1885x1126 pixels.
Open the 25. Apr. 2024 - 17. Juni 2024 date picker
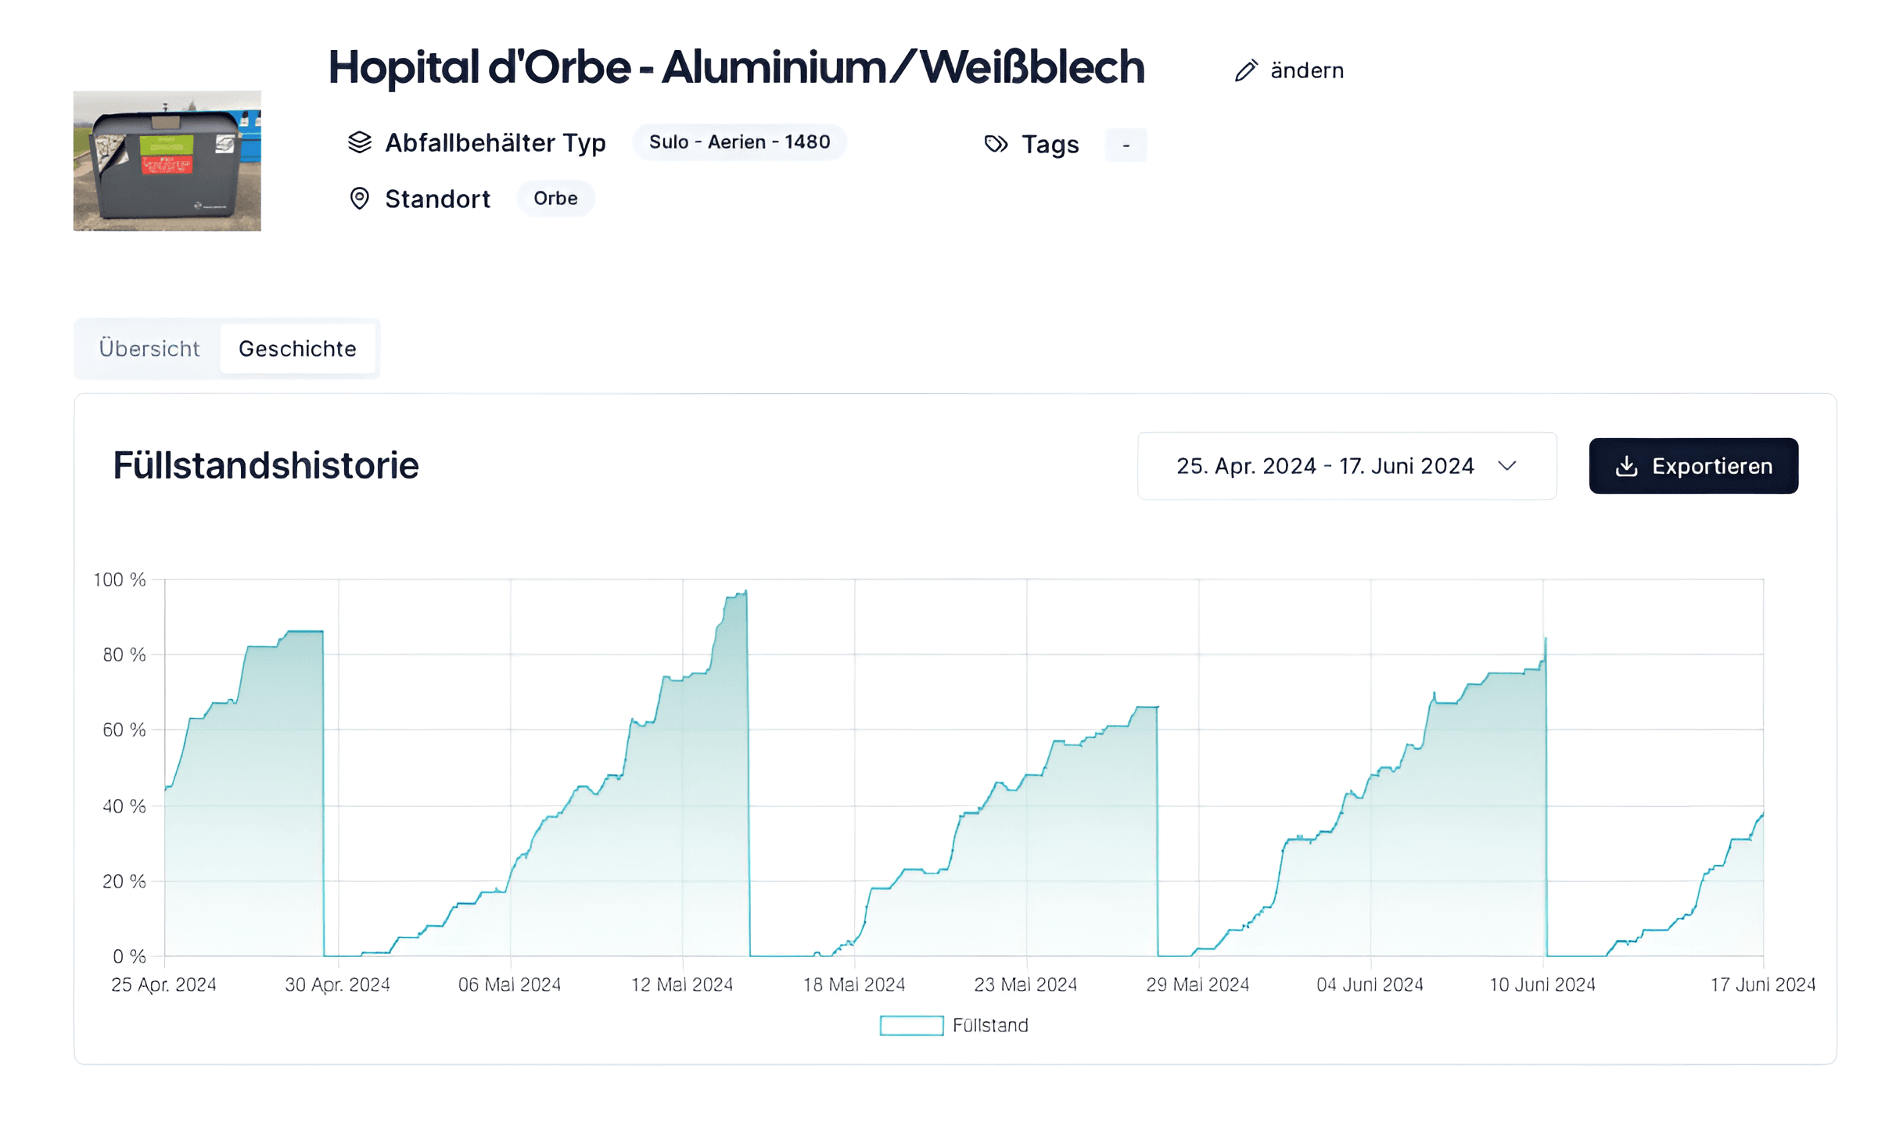[x=1324, y=466]
